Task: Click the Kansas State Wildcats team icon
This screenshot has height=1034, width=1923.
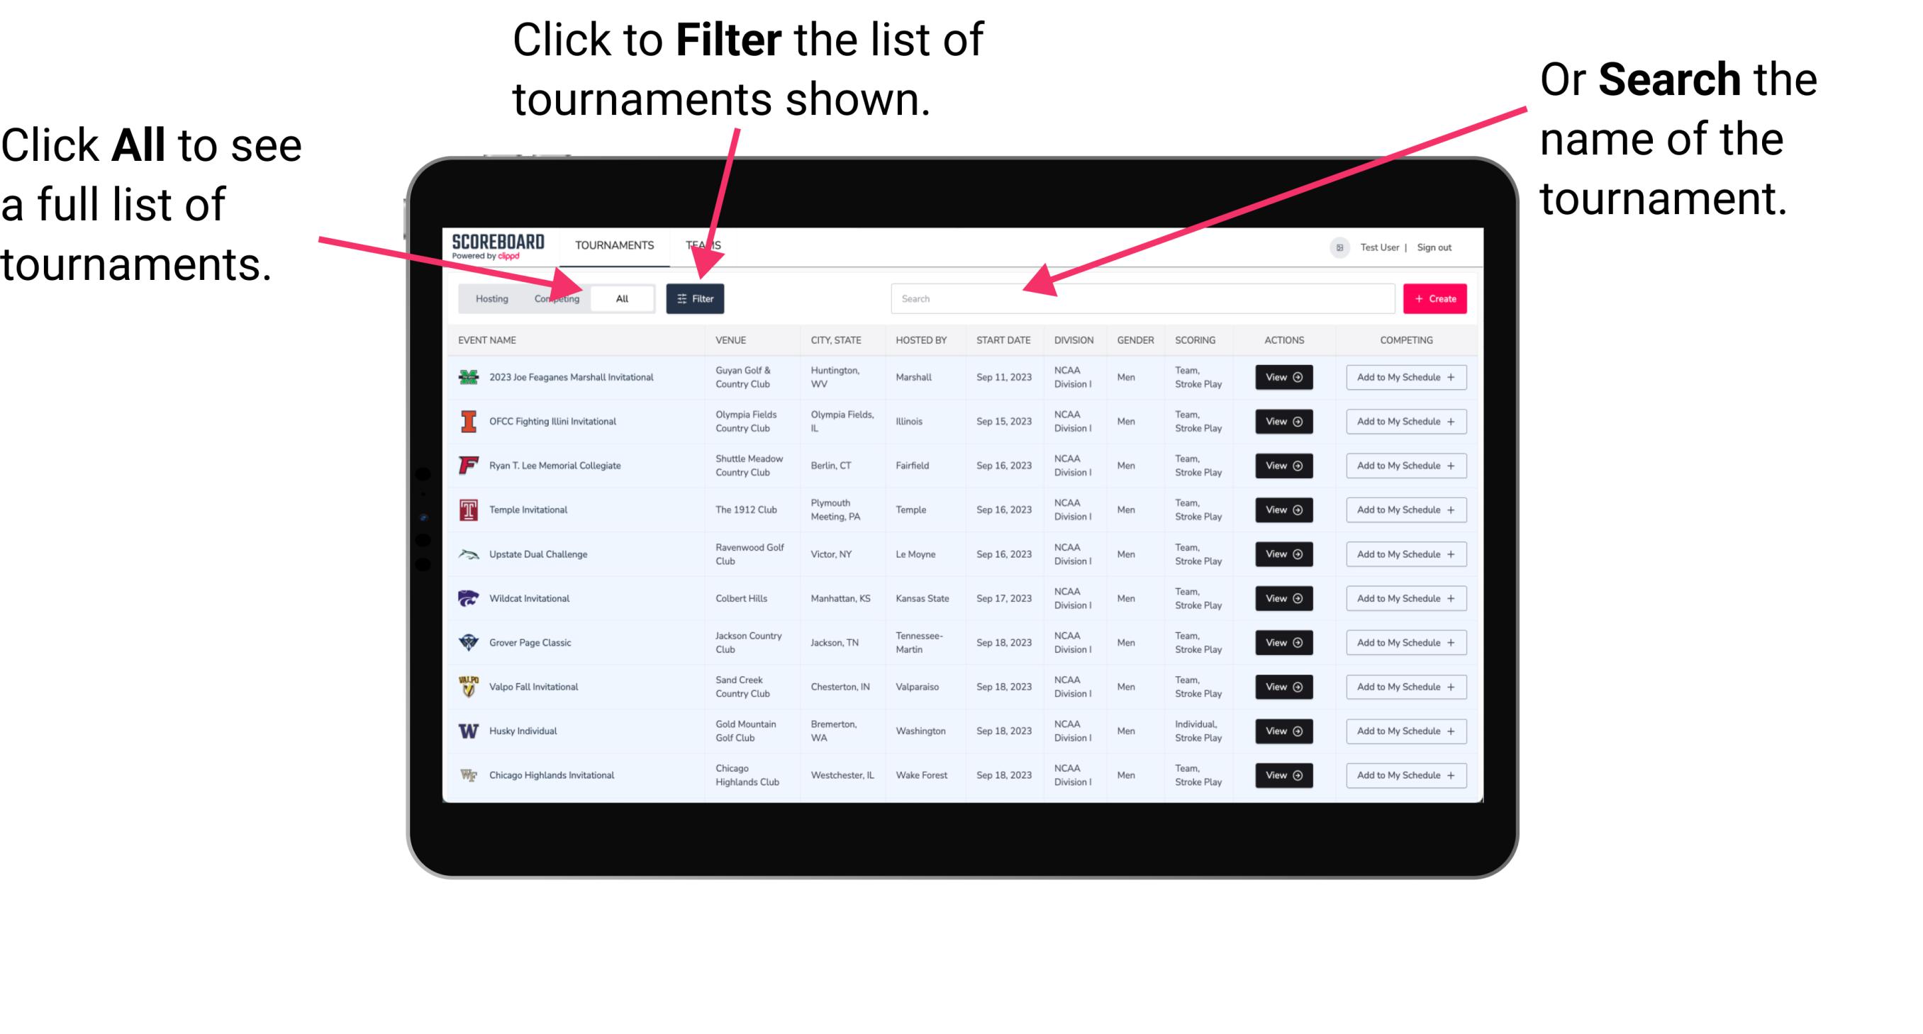Action: pos(467,598)
